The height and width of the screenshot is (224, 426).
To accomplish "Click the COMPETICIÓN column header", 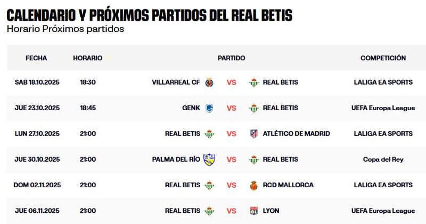I will (x=383, y=58).
